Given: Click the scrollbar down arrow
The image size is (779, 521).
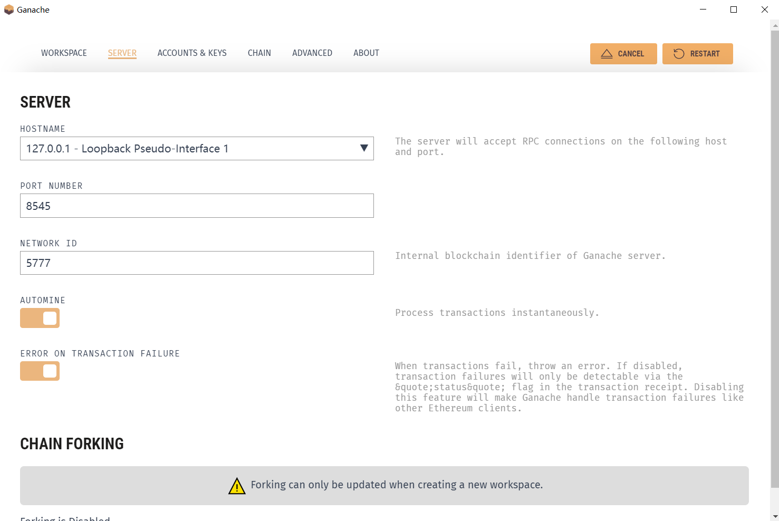Looking at the screenshot, I should click(x=775, y=517).
